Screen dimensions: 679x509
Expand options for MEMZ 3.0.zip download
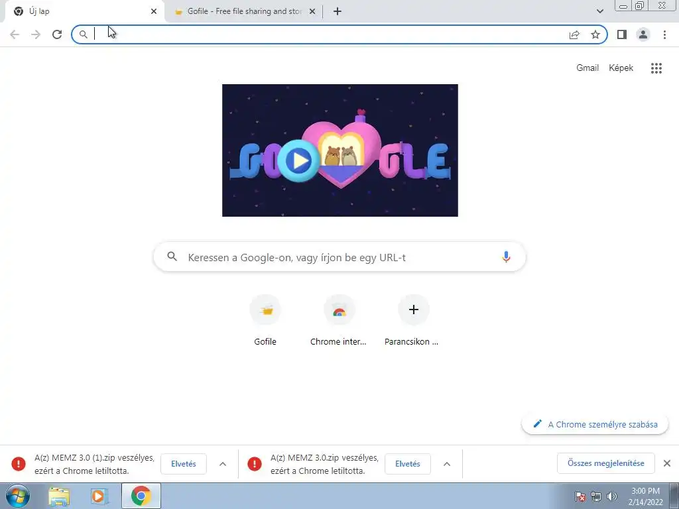click(x=447, y=463)
